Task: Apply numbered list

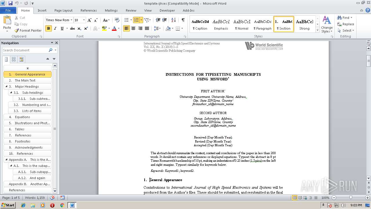Action: coord(136,20)
